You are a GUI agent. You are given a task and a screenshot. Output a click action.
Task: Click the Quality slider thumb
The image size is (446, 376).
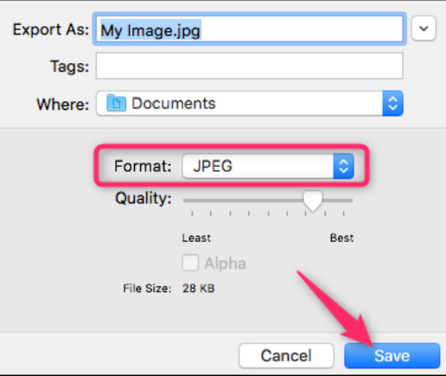point(313,201)
